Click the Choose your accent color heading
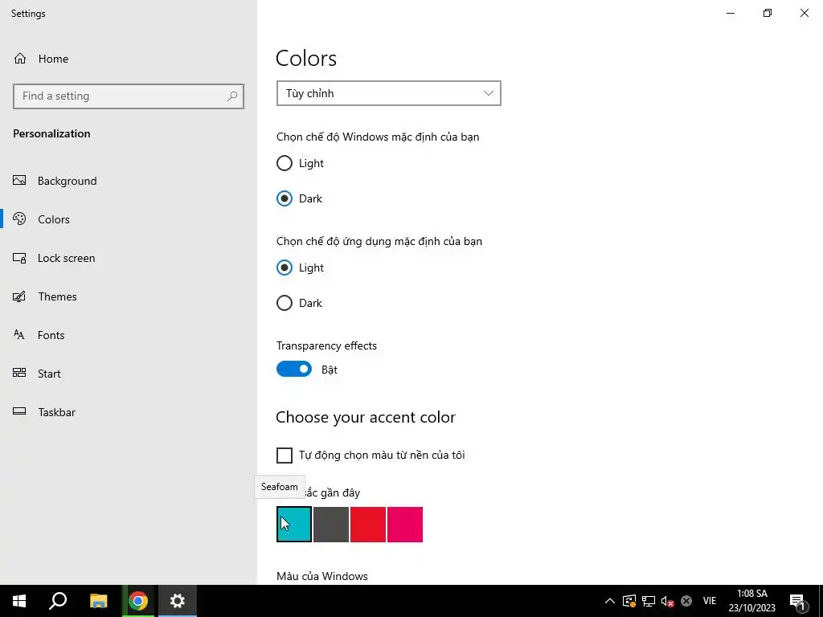Screen dimensions: 823x617 click(366, 417)
